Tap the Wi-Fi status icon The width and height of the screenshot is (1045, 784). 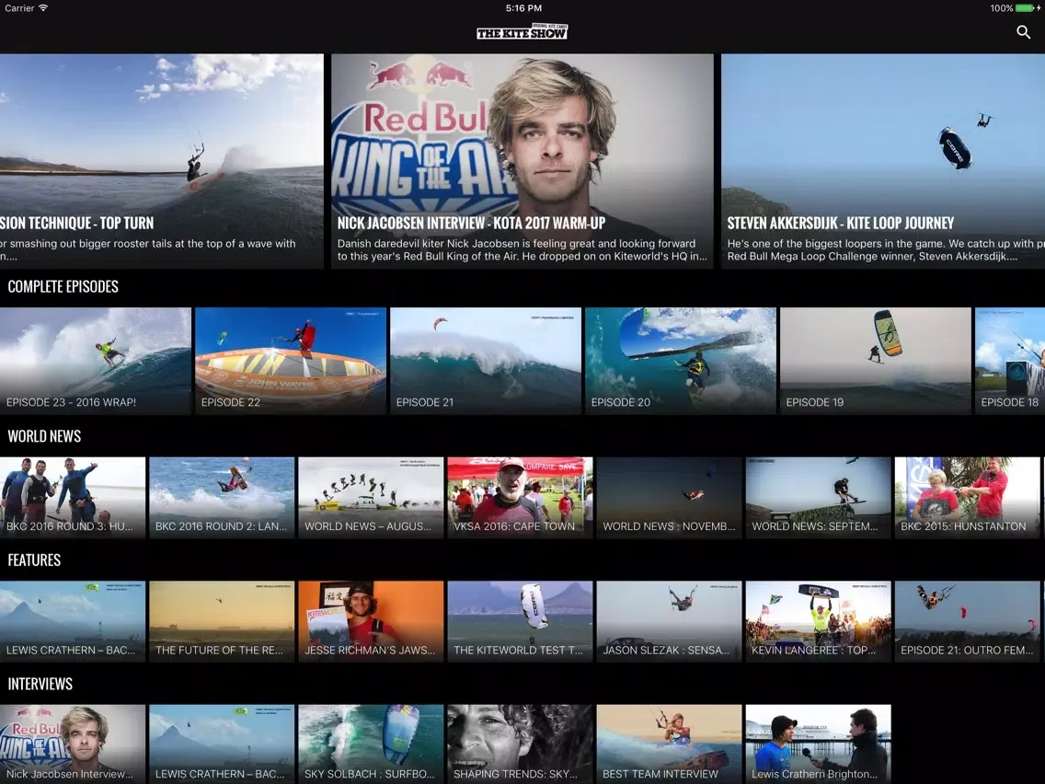click(43, 8)
